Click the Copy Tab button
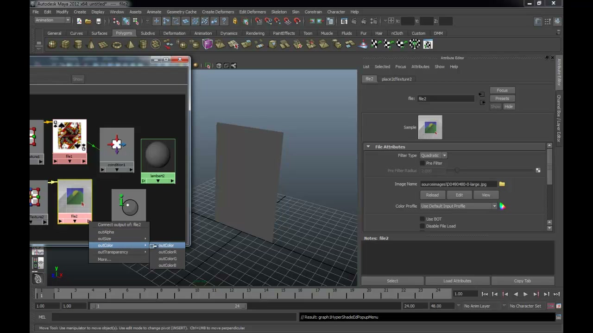 [522, 281]
